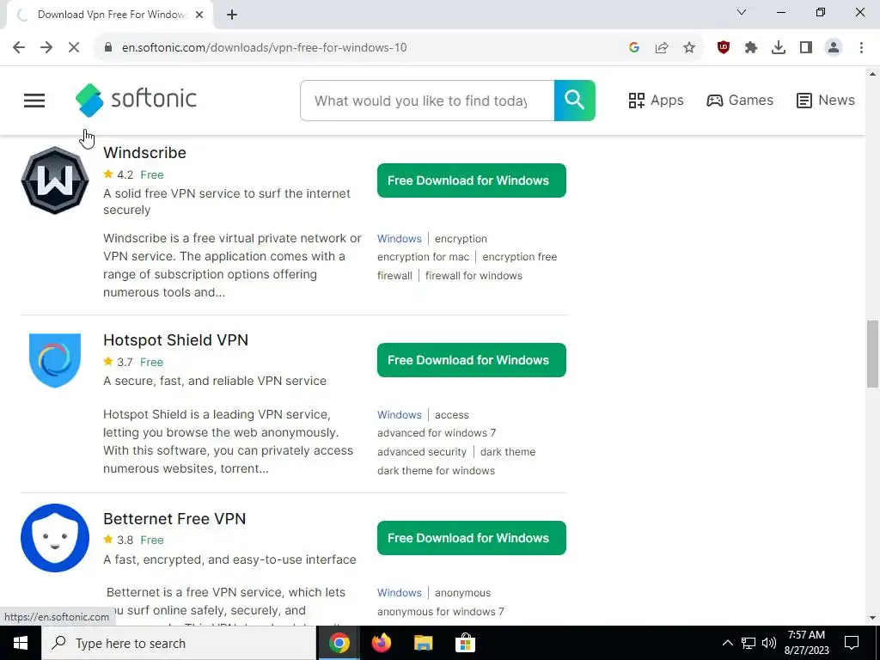Open the Apps section
This screenshot has height=660, width=880.
[x=656, y=101]
